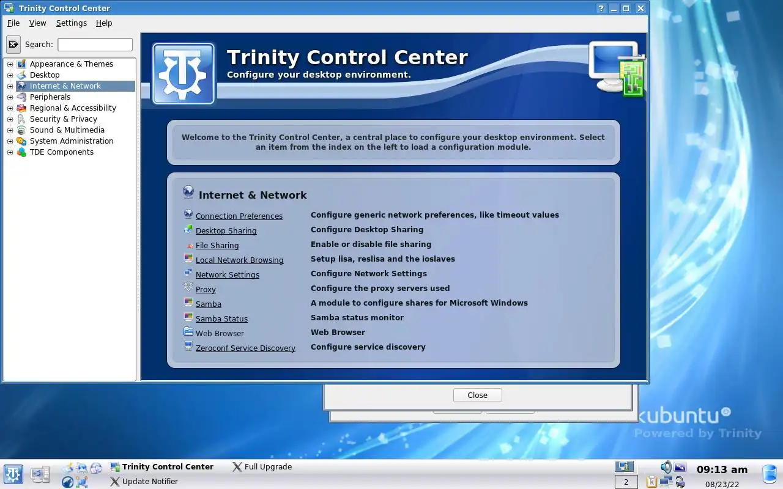The height and width of the screenshot is (489, 783).
Task: Click the 09:13 am panel clock
Action: click(722, 469)
